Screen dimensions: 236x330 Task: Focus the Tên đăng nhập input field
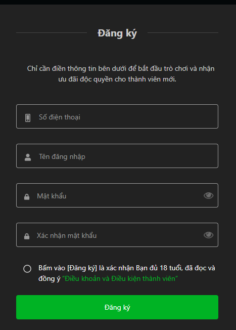pos(117,156)
